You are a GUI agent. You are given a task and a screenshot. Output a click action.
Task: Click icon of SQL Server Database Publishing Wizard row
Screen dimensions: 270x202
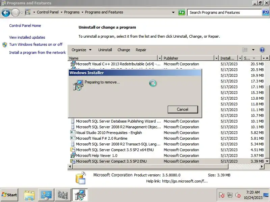coord(73,121)
